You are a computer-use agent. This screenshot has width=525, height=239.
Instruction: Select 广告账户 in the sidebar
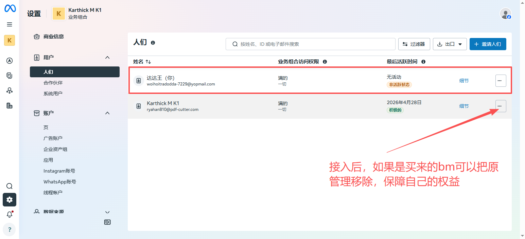pyautogui.click(x=53, y=138)
